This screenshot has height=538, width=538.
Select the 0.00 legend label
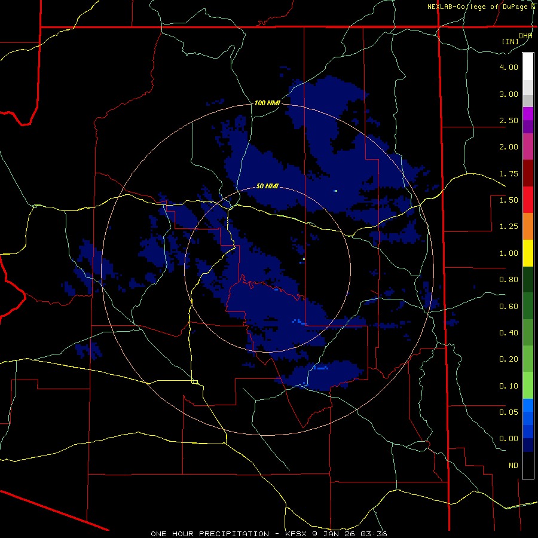pyautogui.click(x=509, y=439)
